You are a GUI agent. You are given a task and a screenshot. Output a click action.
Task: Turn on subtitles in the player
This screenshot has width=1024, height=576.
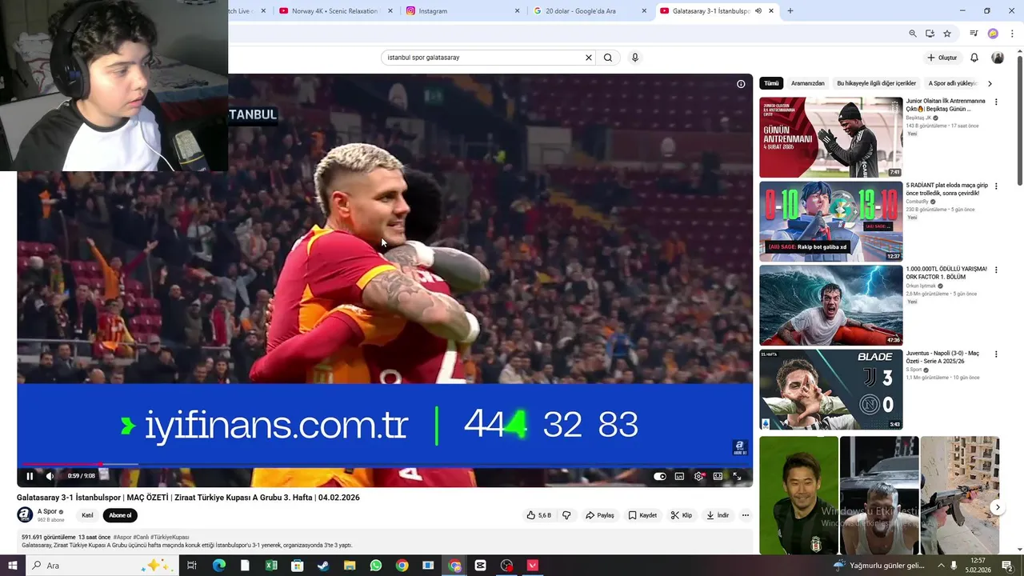pos(679,476)
